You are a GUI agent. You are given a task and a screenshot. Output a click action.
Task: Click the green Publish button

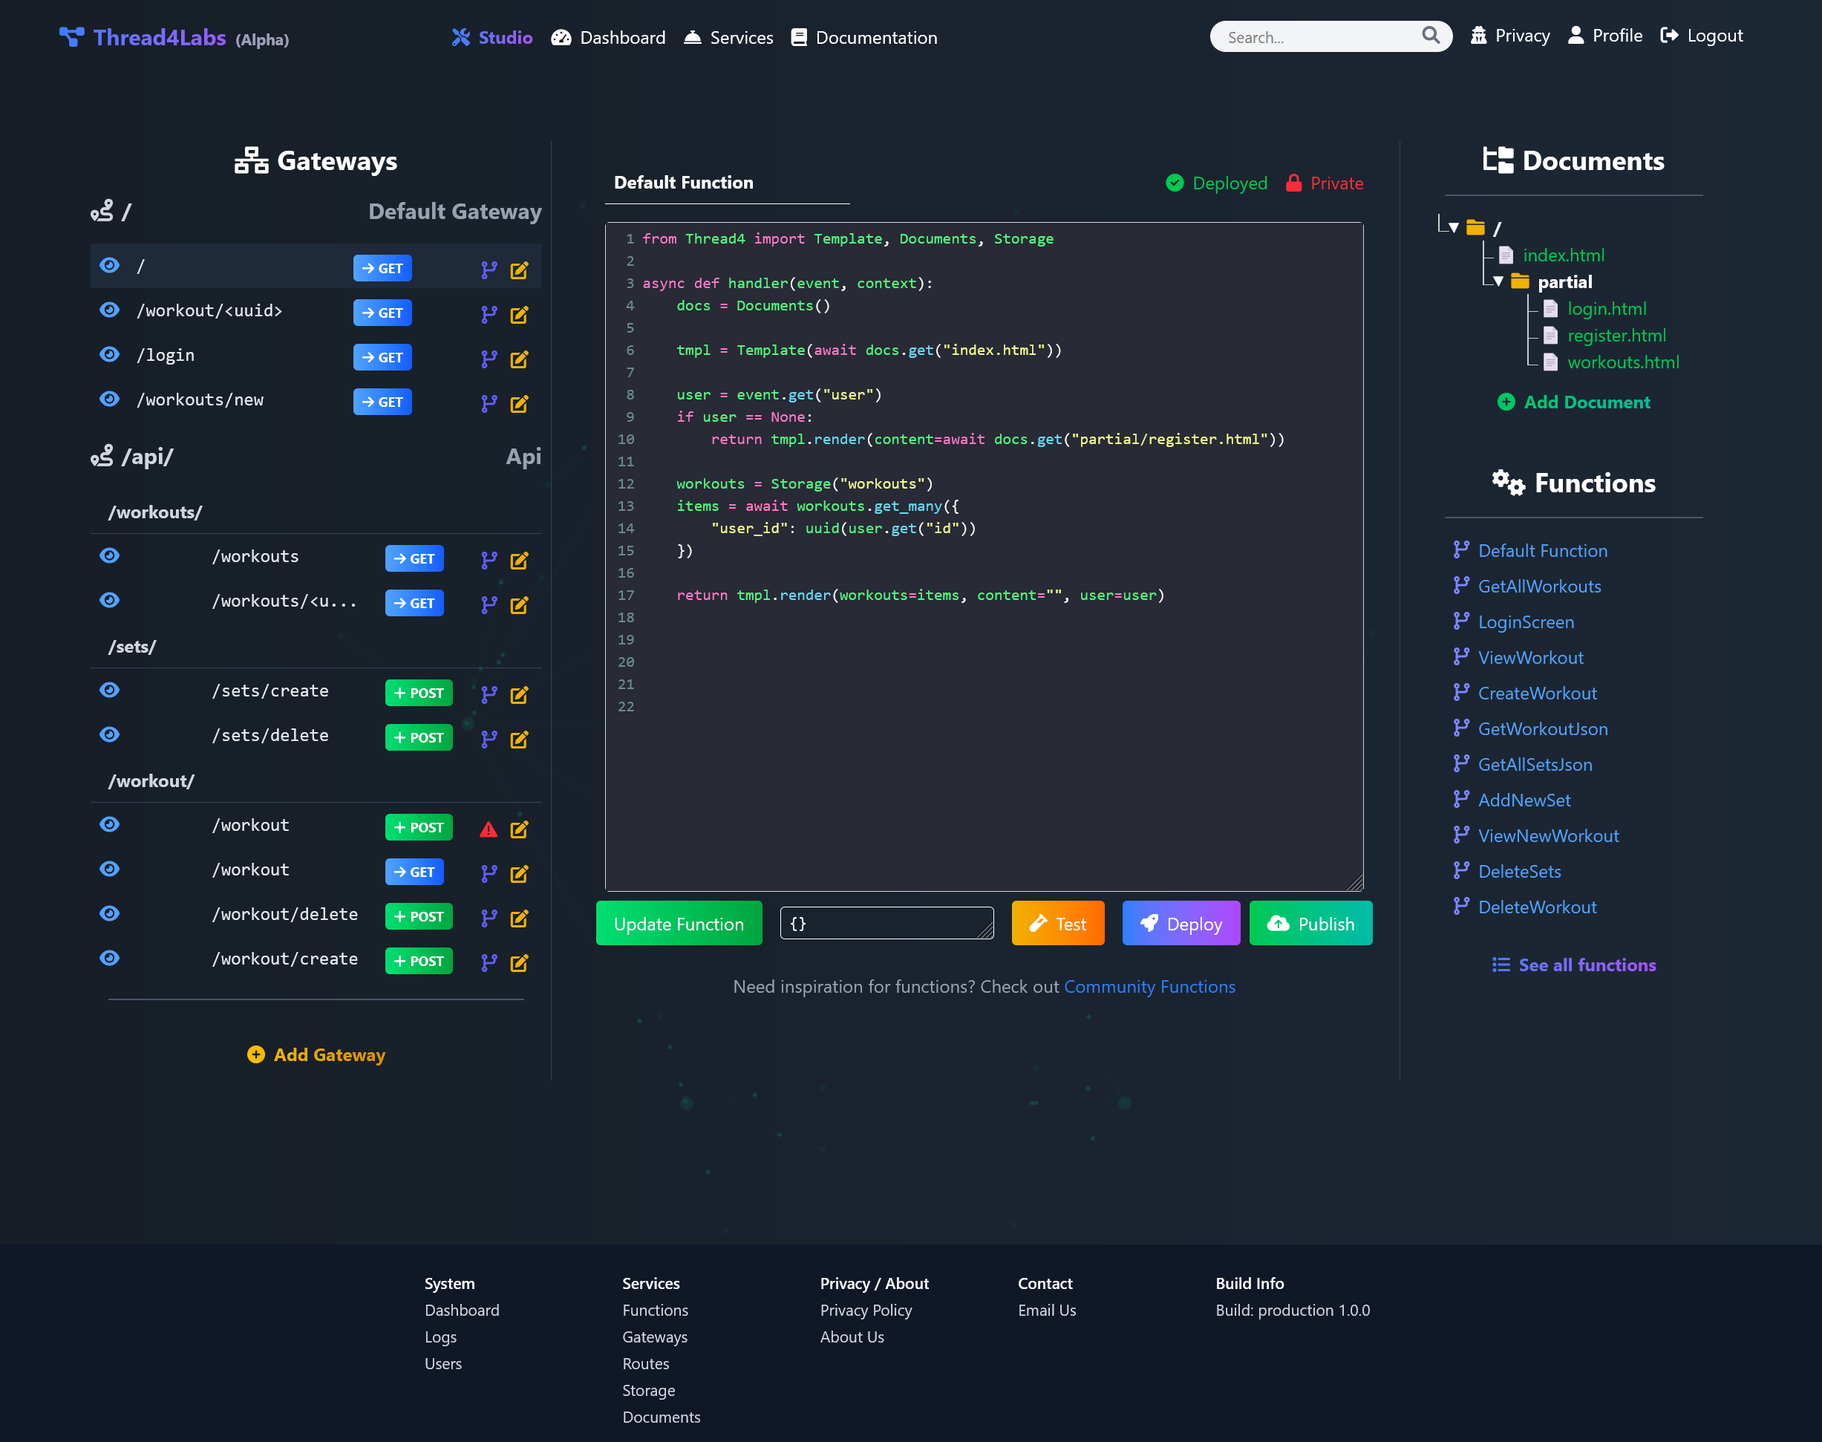tap(1310, 924)
